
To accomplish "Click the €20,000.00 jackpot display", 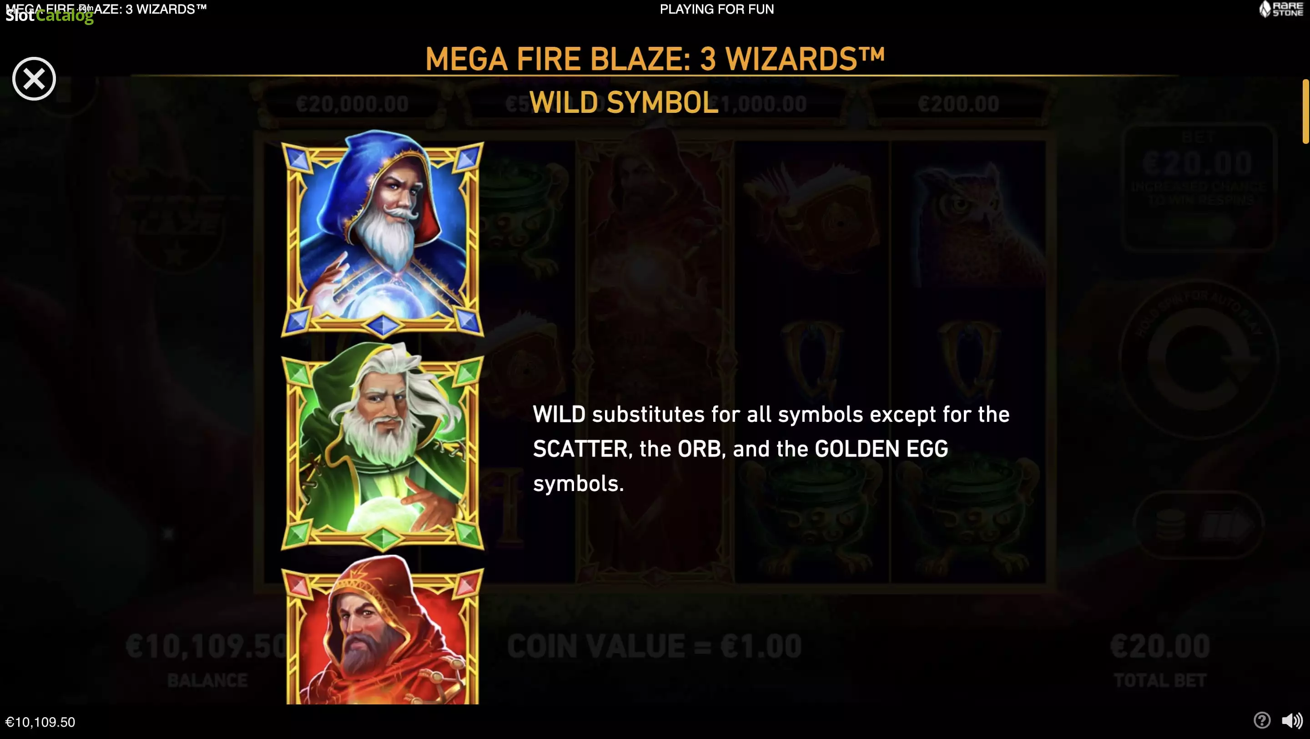I will point(352,104).
